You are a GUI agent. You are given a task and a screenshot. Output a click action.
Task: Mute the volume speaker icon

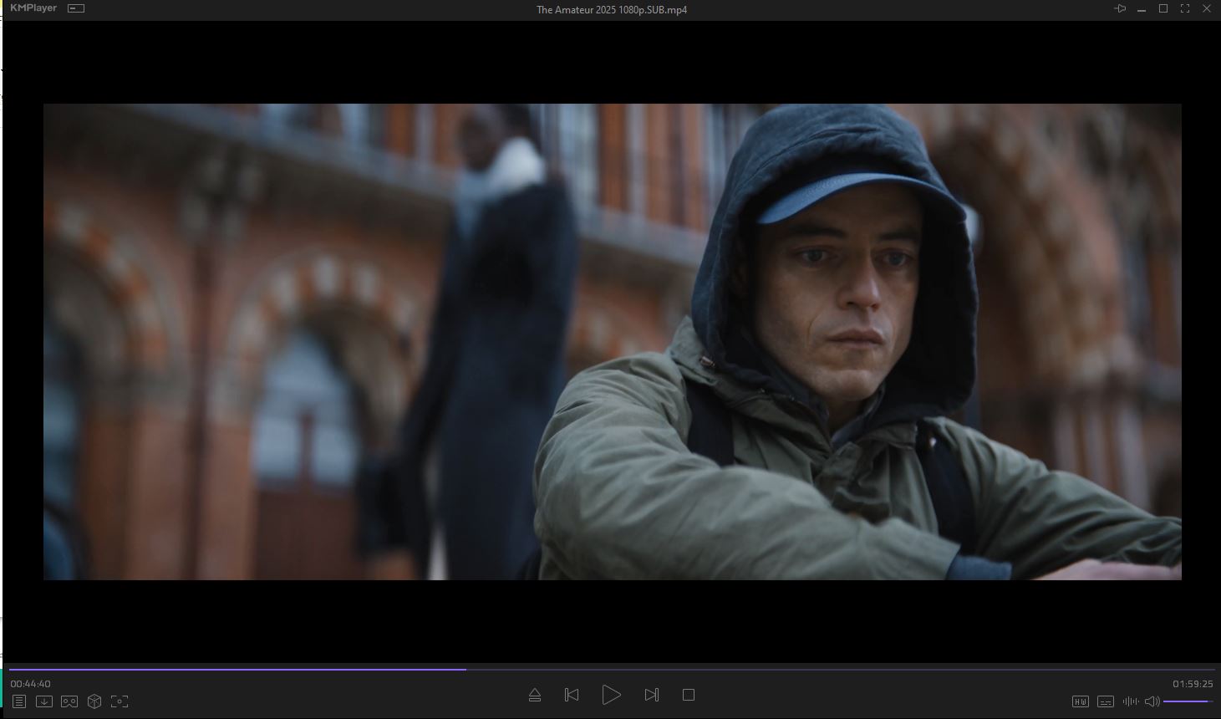[x=1152, y=701]
